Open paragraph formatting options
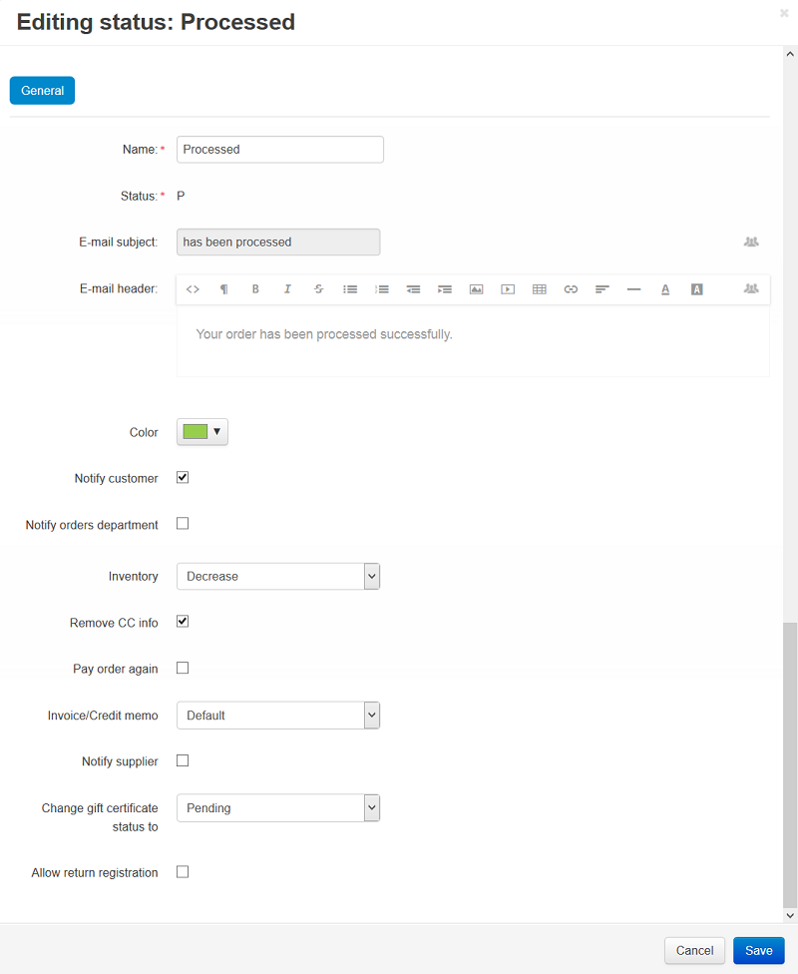This screenshot has width=798, height=974. click(x=224, y=289)
